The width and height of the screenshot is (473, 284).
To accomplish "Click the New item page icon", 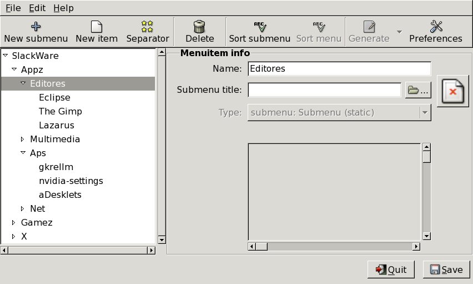I will [97, 27].
